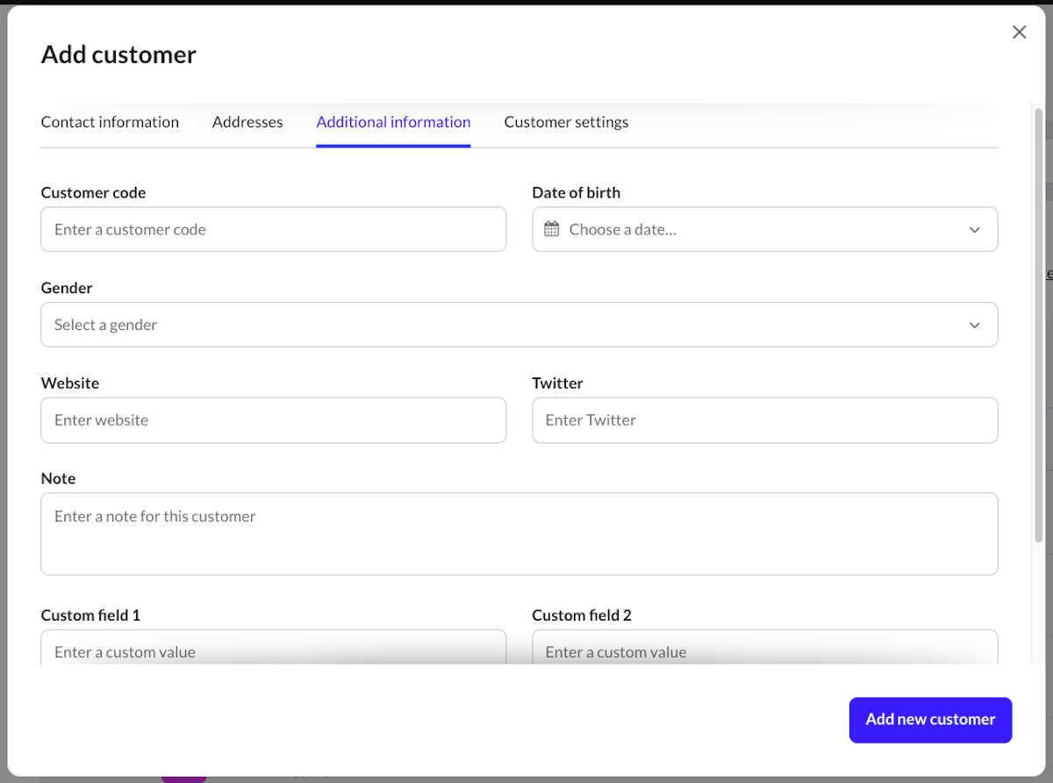1053x783 pixels.
Task: Click the Add new customer button
Action: 930,720
